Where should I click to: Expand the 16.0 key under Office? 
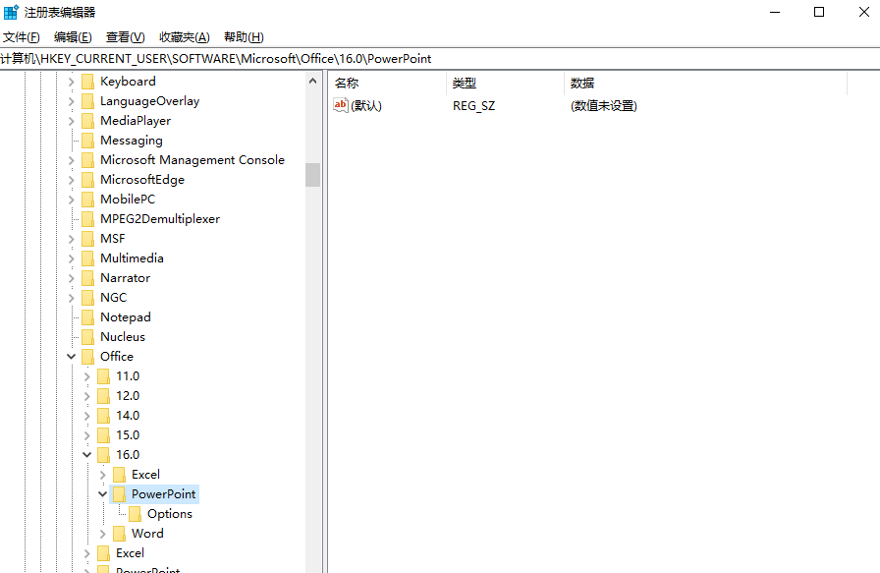[87, 454]
